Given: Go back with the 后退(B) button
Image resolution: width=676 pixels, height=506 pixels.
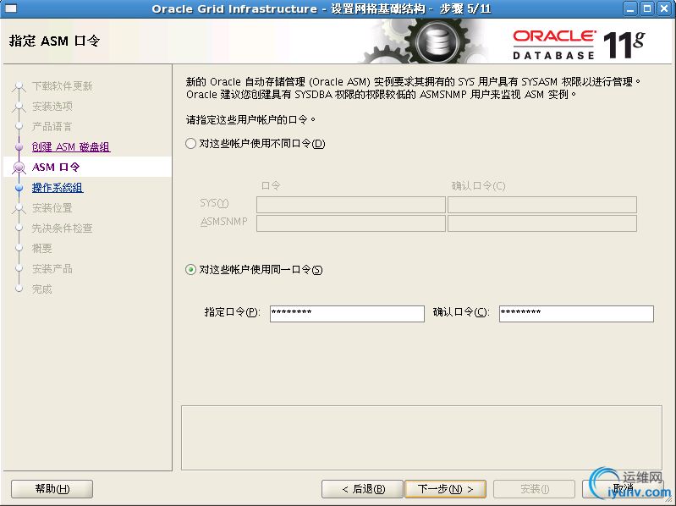Looking at the screenshot, I should pos(363,489).
